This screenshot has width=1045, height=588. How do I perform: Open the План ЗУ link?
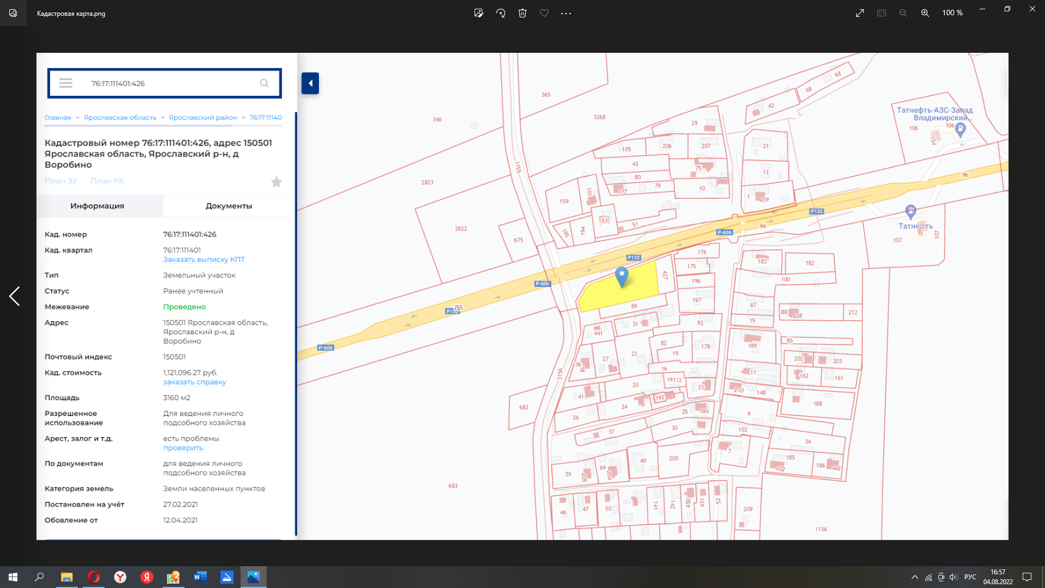pos(61,181)
